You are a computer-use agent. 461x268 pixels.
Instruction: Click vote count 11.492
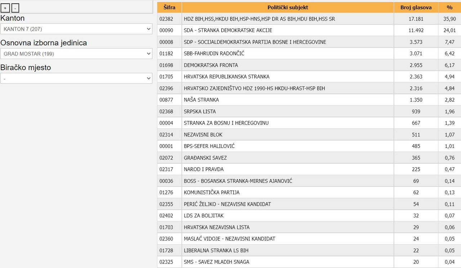pos(416,30)
